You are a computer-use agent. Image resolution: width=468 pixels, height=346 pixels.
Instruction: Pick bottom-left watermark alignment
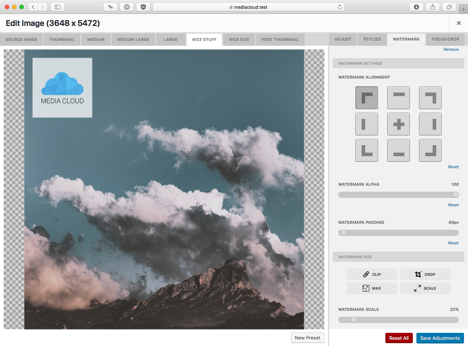(x=366, y=150)
